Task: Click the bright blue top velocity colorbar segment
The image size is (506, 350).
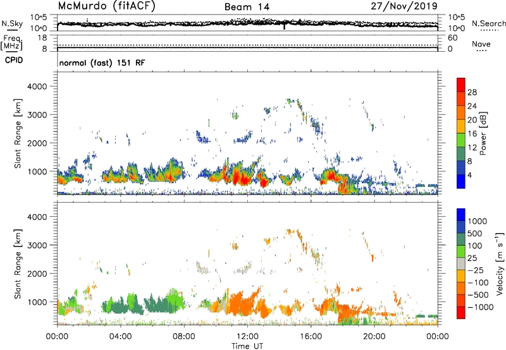Action: 461,215
